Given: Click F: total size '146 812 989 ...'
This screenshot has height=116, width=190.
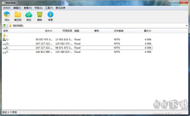Looking at the screenshot, I should click(x=44, y=52).
